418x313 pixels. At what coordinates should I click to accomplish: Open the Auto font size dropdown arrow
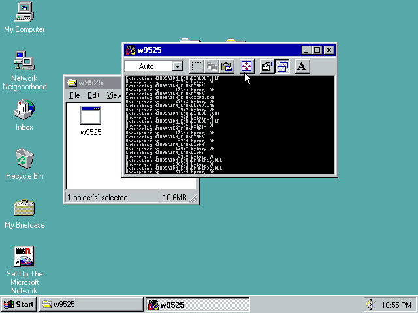(177, 67)
